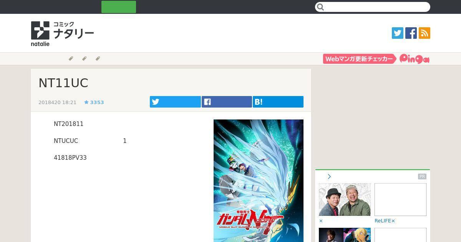The height and width of the screenshot is (242, 461).
Task: Share the article on Facebook
Action: (x=227, y=102)
